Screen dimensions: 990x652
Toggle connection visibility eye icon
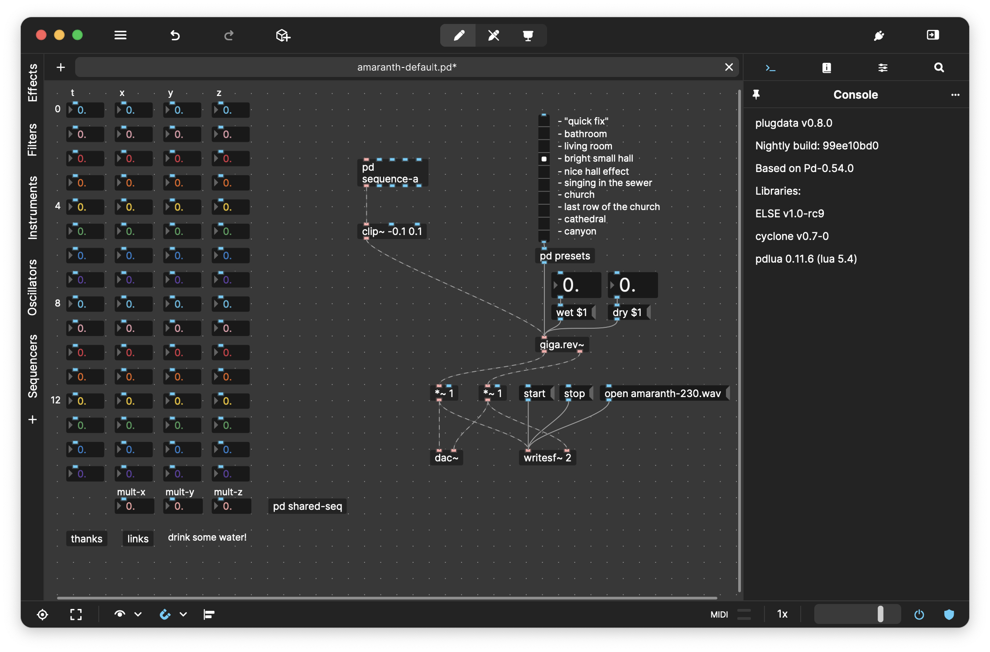[119, 614]
